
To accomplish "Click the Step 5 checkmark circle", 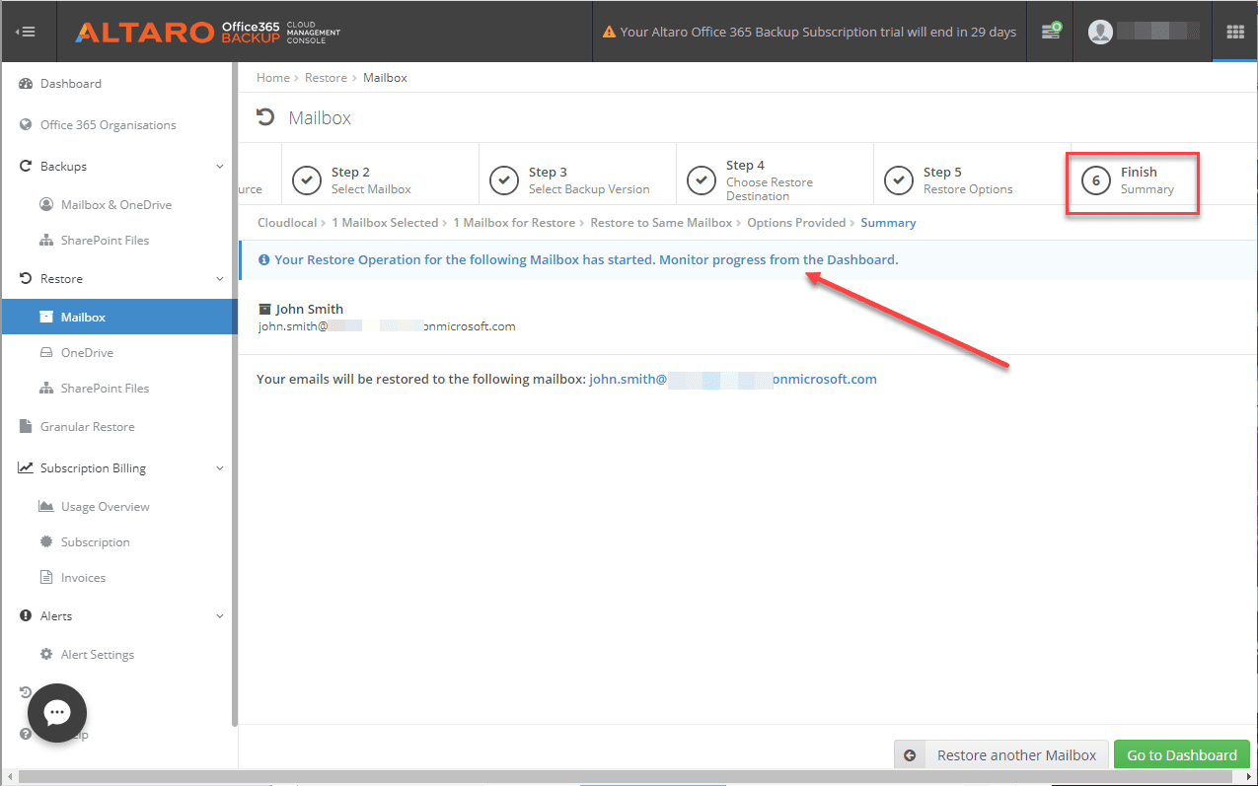I will click(x=899, y=180).
